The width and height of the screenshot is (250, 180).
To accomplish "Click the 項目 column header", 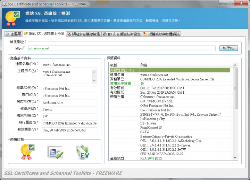I will (124, 65).
